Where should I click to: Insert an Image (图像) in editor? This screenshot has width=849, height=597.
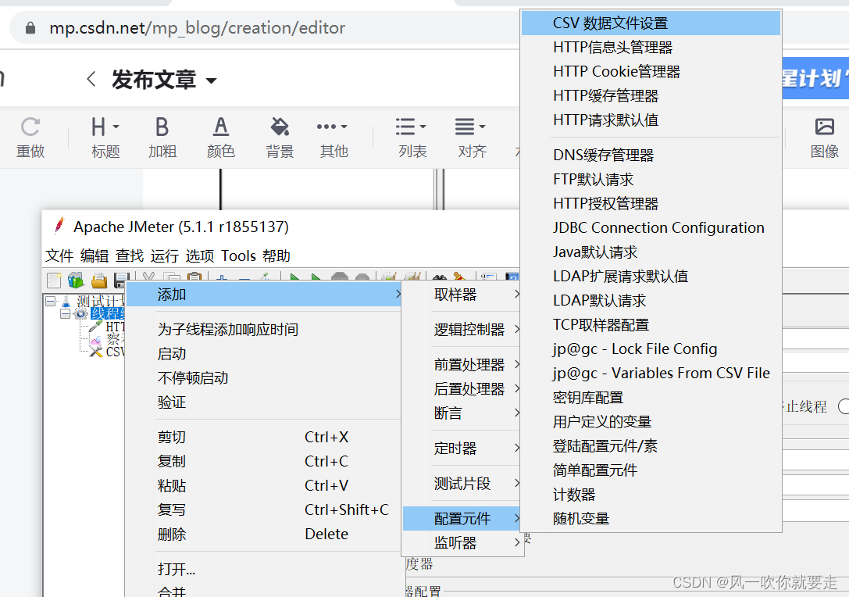pyautogui.click(x=824, y=138)
